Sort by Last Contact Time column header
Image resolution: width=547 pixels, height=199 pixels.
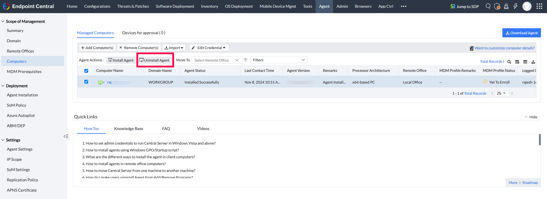point(259,71)
